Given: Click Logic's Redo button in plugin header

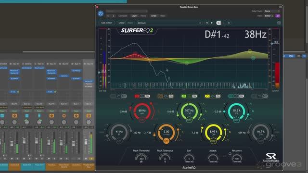Looking at the screenshot, I should pos(163,16).
